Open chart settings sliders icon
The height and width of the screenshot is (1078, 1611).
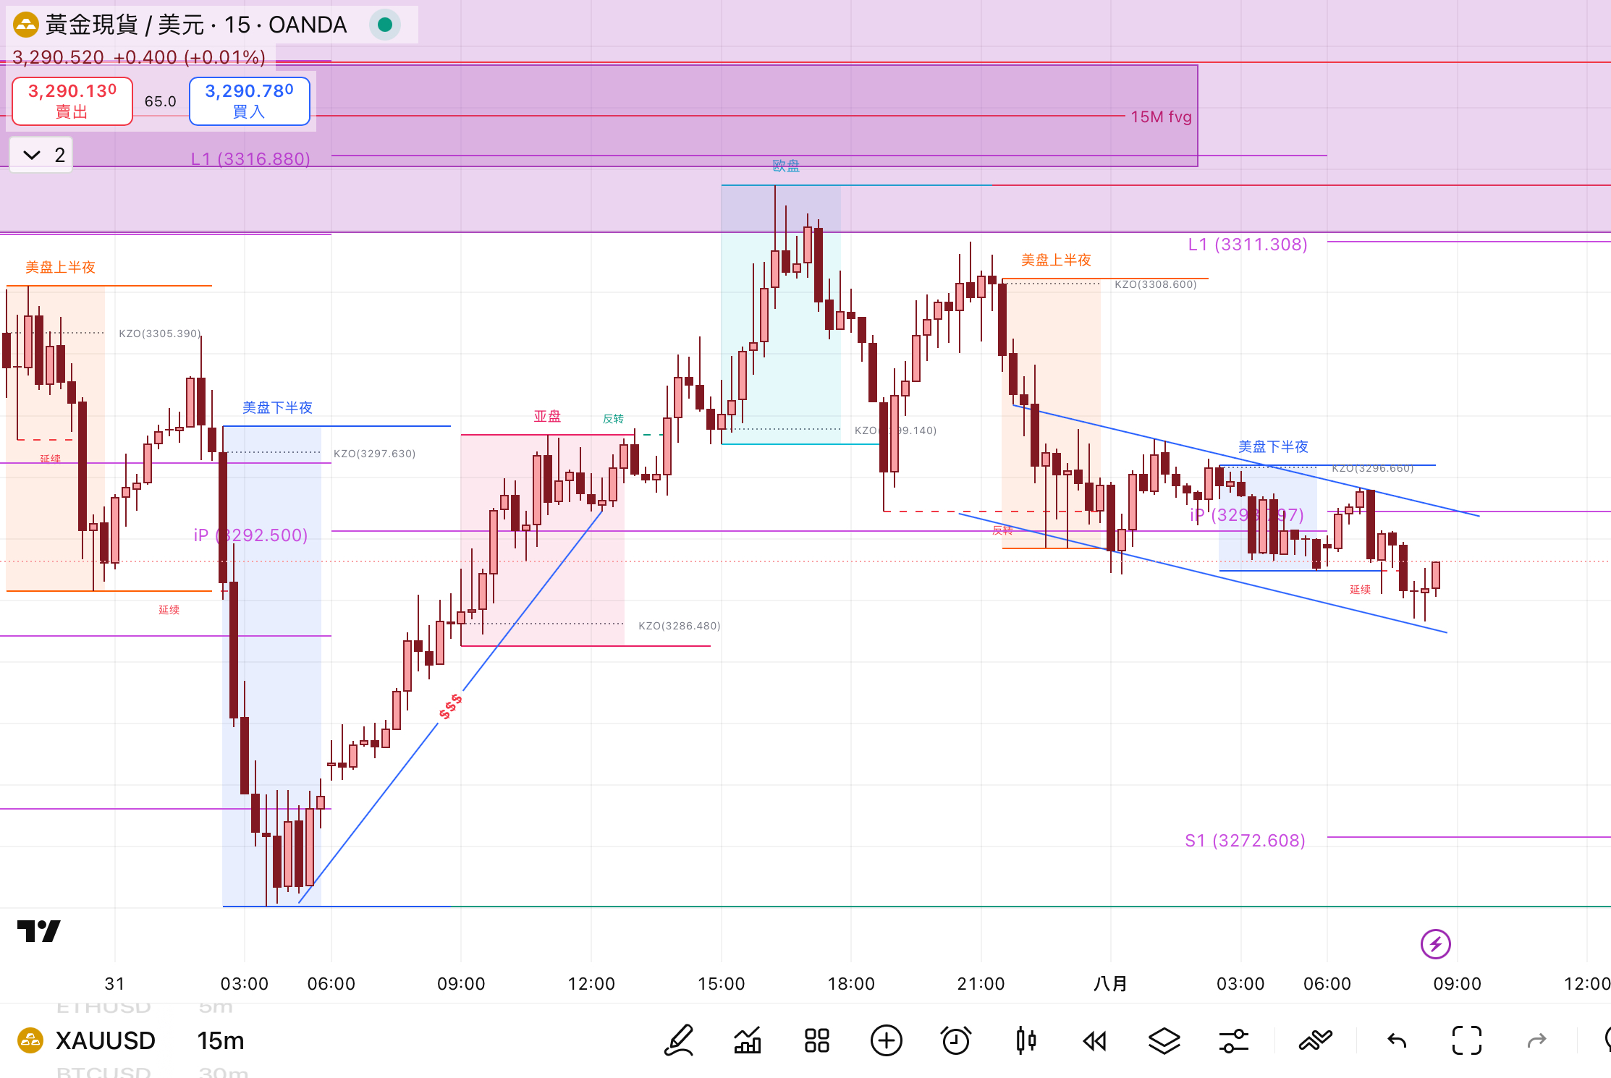[x=1233, y=1041]
